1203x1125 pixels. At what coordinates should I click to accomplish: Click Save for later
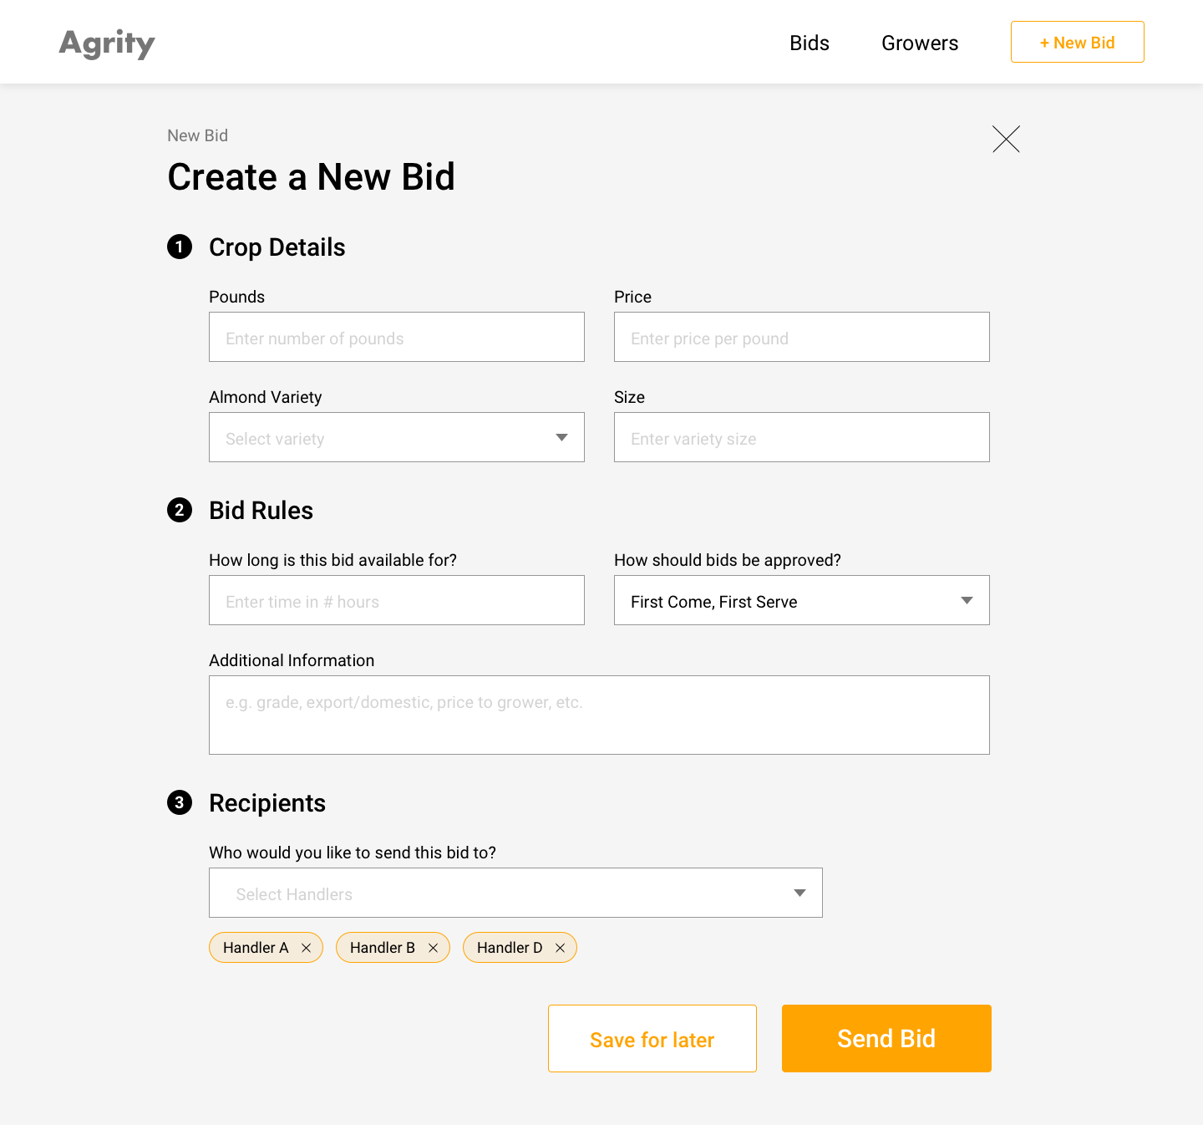(652, 1038)
